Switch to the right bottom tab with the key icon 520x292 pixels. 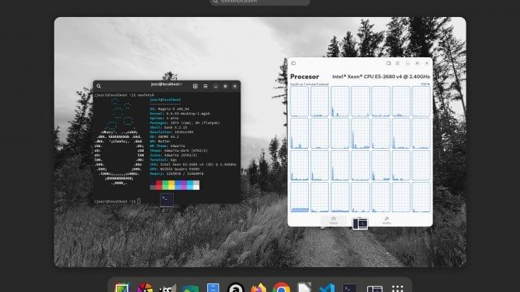click(x=387, y=221)
